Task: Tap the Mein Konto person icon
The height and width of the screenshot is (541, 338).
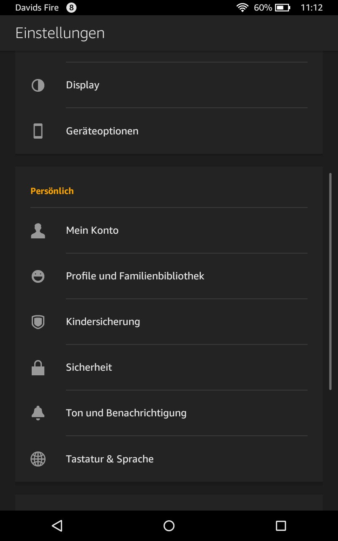Action: (38, 231)
